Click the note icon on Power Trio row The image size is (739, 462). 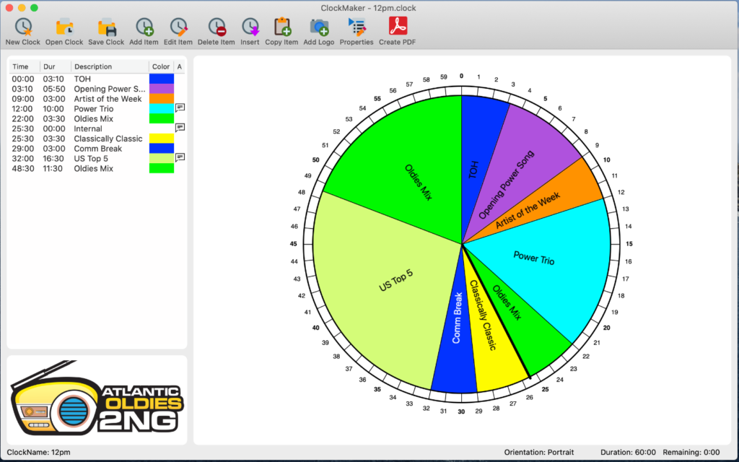(180, 108)
